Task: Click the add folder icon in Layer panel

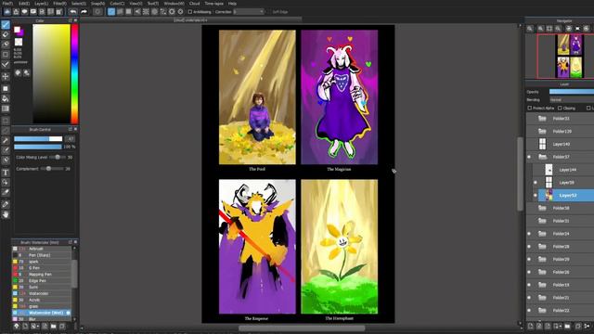Action: (x=567, y=326)
